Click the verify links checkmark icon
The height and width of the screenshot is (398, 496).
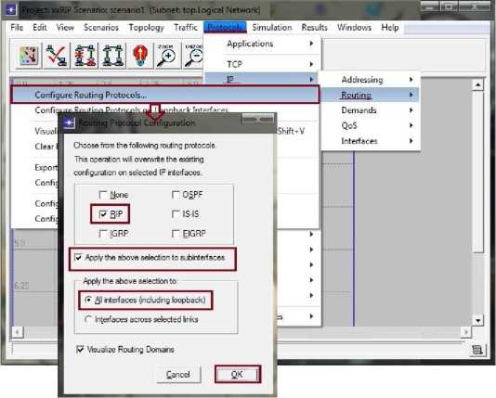click(57, 56)
